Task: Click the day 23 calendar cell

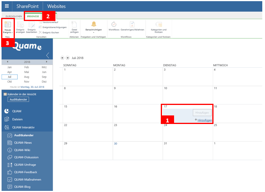Action: (138, 132)
